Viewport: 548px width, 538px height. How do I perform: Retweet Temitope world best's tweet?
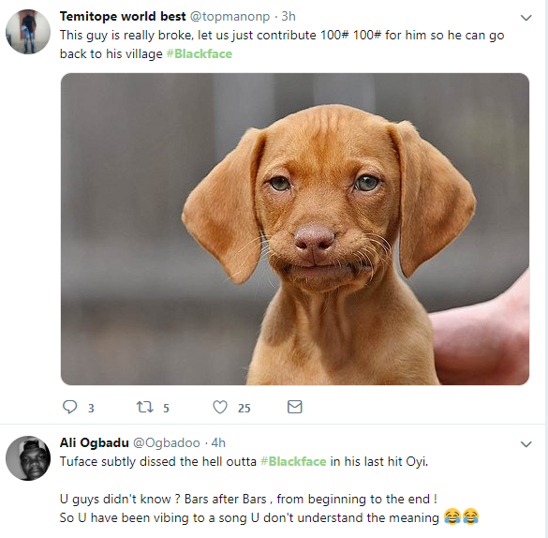[x=144, y=407]
